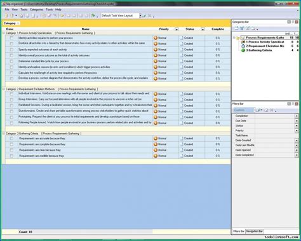Viewport: 301px width, 241px height.
Task: Click the first new-document icon in main toolbar
Action: 6,15
